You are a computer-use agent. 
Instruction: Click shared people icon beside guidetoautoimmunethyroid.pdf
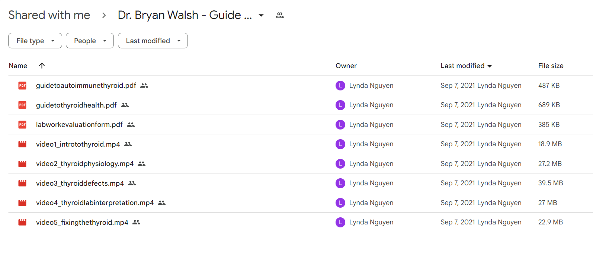(144, 86)
